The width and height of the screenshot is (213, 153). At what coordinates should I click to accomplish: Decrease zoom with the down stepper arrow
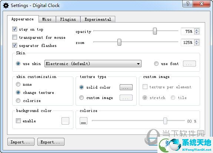point(197,44)
